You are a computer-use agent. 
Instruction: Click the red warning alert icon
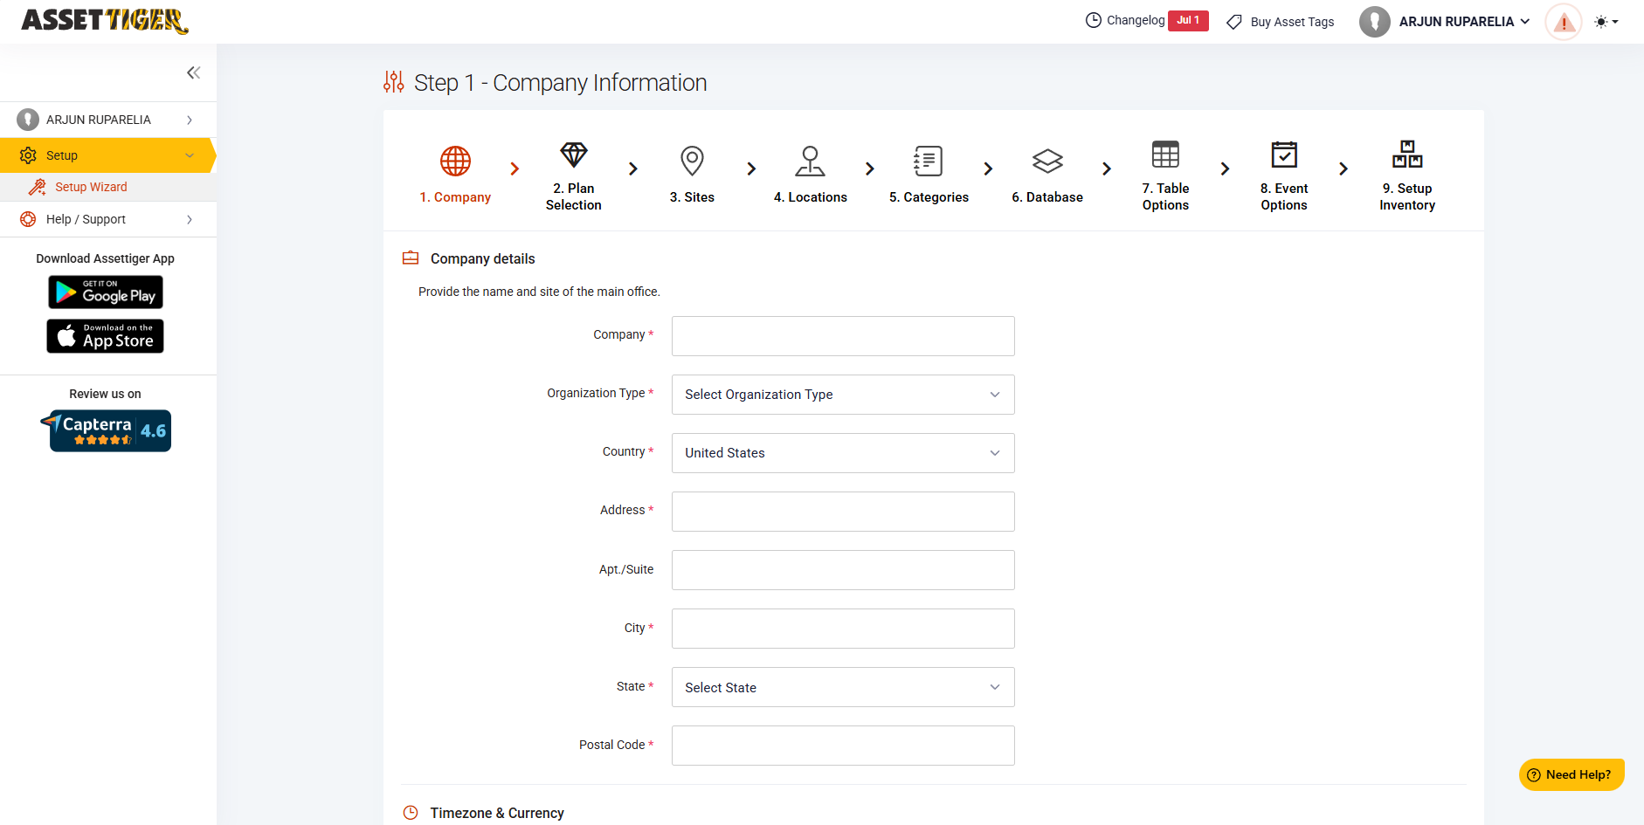1564,22
